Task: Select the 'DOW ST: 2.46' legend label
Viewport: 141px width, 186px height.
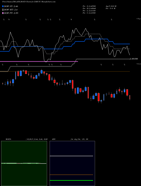Action: [x=11, y=6]
